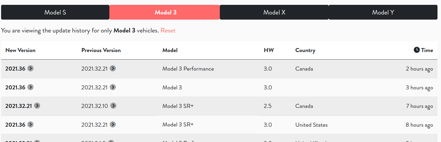Switch to the Model X tab

[274, 12]
